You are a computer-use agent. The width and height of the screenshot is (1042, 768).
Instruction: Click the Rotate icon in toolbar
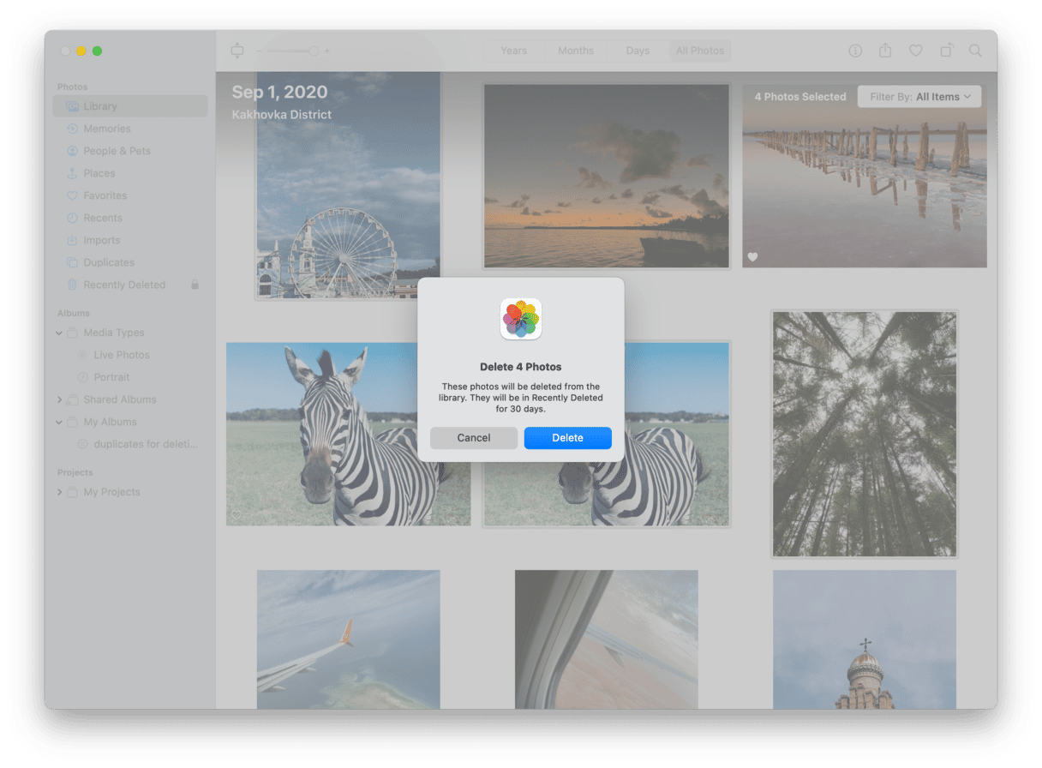pyautogui.click(x=946, y=51)
